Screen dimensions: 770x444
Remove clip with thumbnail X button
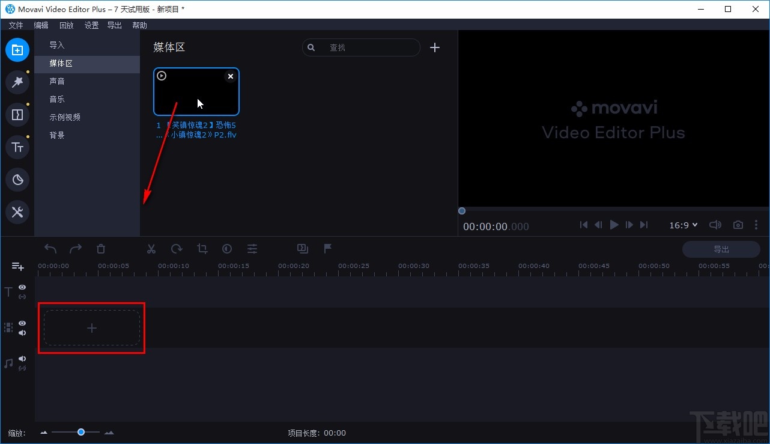coord(231,76)
